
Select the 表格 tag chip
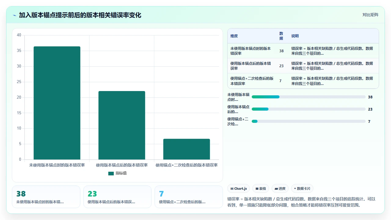coord(261,189)
